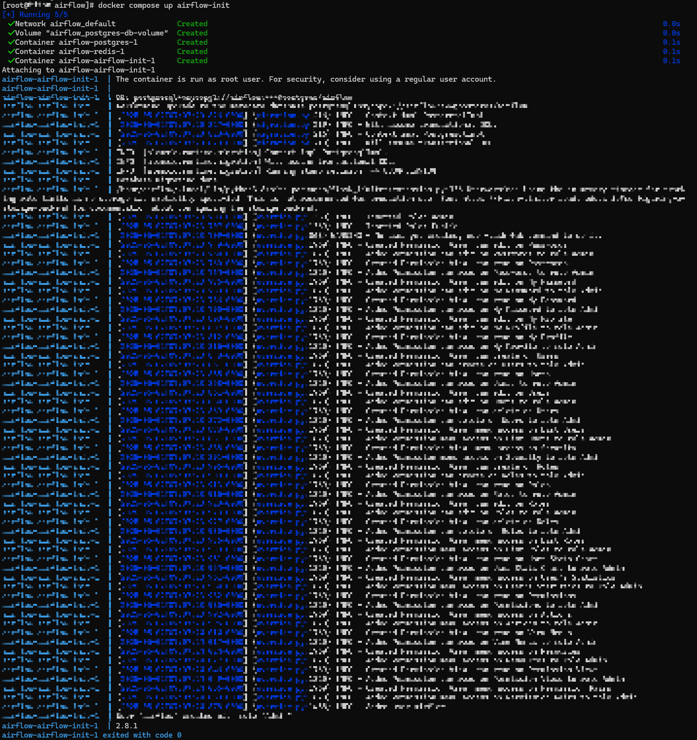Click the shell prompt "airflow]#" on the first line

click(x=74, y=5)
